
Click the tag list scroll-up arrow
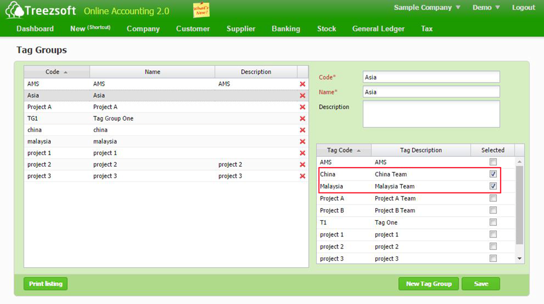519,161
